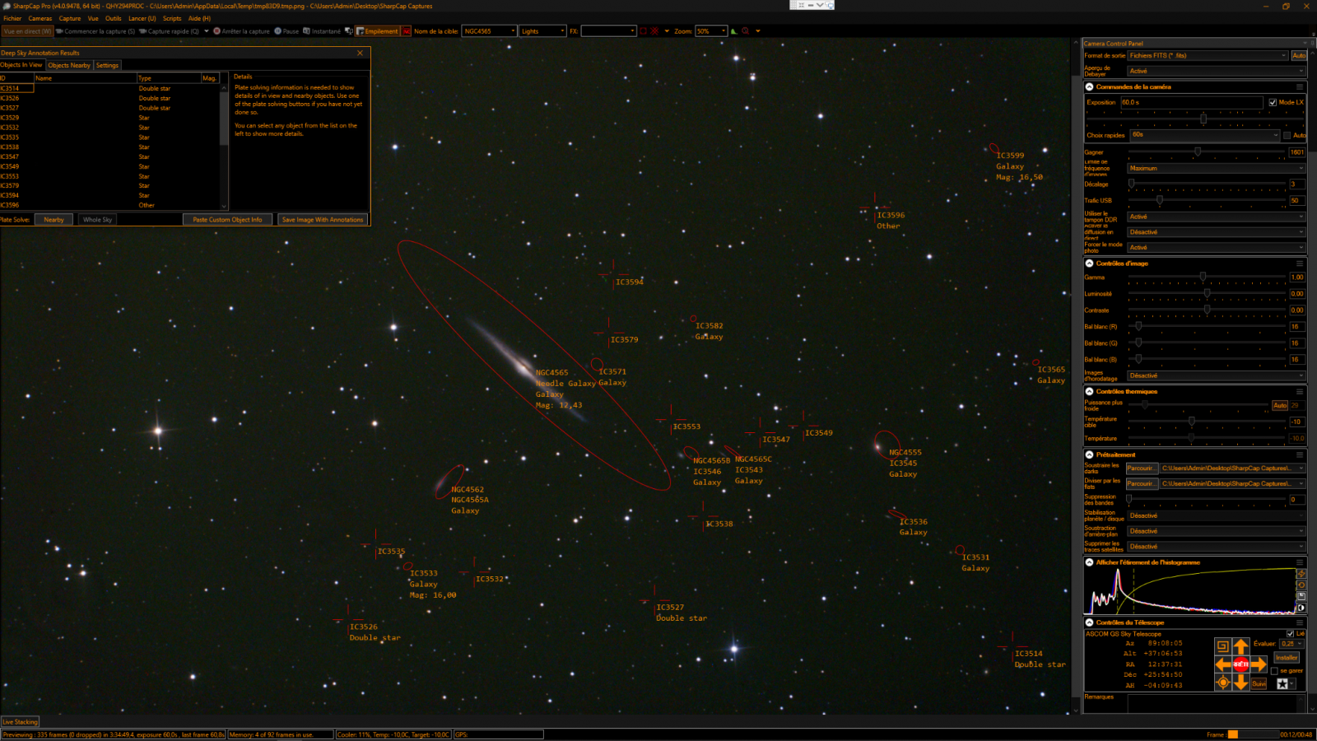The image size is (1317, 741).
Task: Toggle the Lié telescope checkbox
Action: click(x=1290, y=633)
